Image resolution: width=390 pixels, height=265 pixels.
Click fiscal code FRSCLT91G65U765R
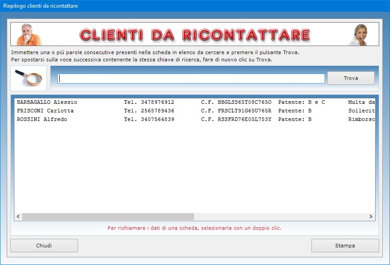tap(245, 111)
